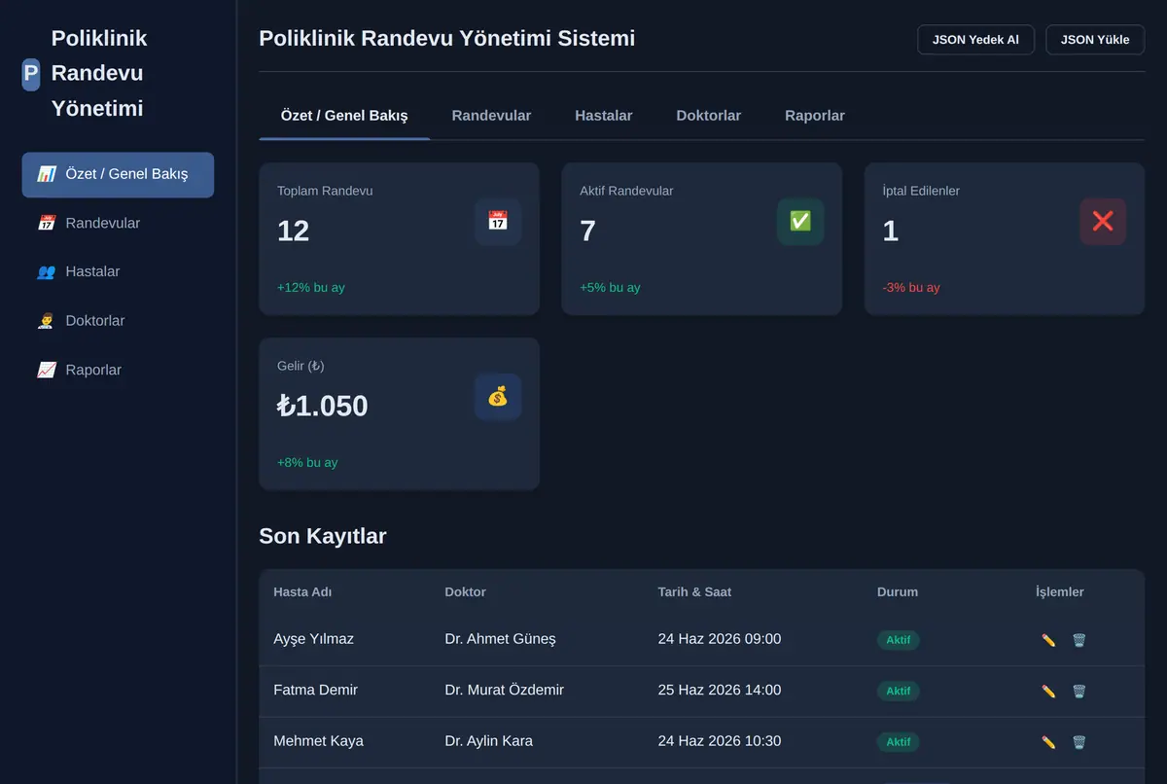Click the JSON Yedek Al button
Screen dimensions: 1167x784
pos(975,40)
